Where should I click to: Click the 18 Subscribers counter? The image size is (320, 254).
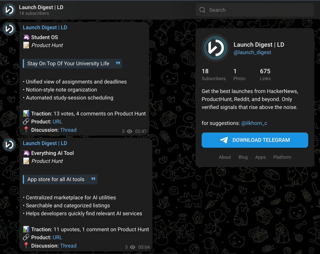tap(214, 74)
